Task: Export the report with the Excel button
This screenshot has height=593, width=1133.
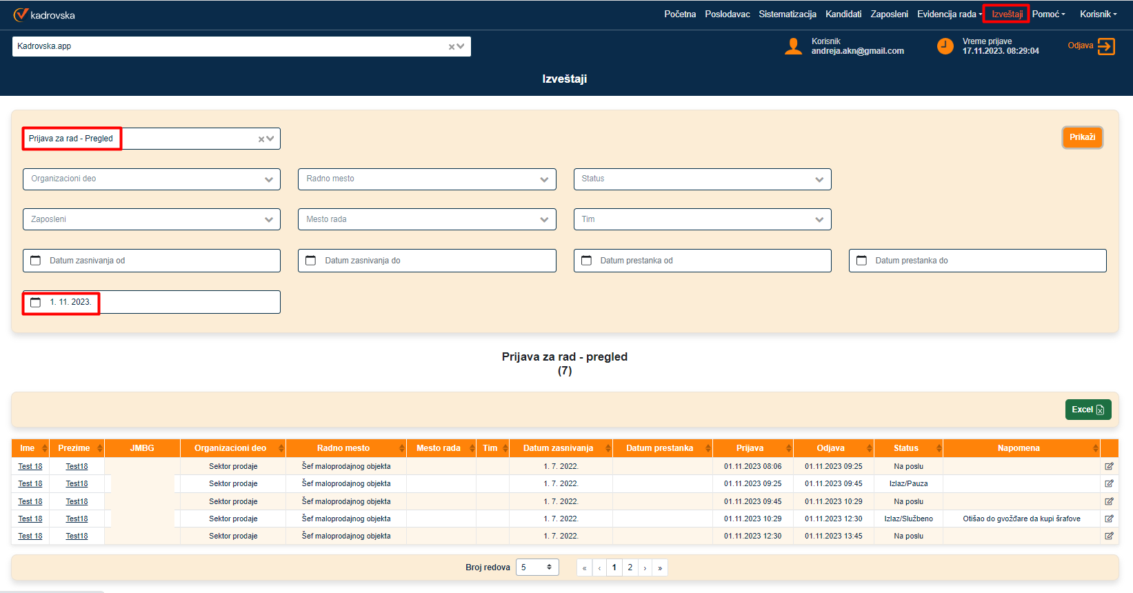Action: point(1087,410)
